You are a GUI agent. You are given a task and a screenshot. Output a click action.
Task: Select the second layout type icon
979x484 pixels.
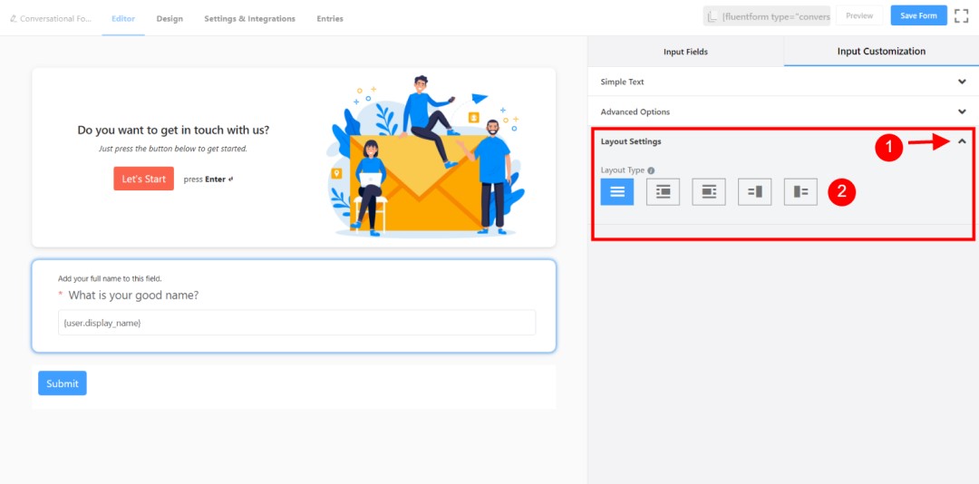tap(663, 192)
